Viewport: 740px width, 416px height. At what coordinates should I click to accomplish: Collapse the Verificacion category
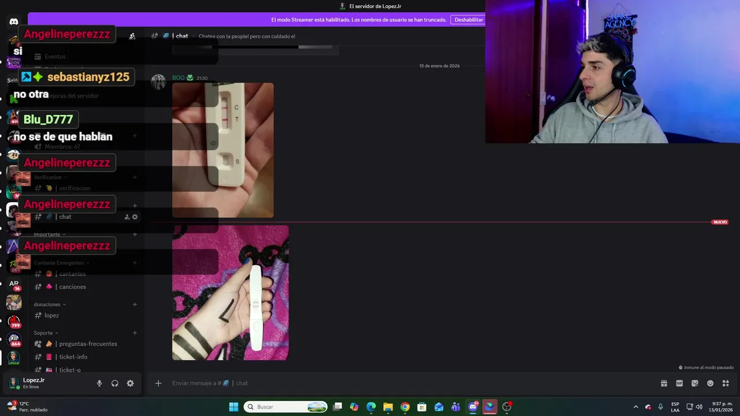50,177
